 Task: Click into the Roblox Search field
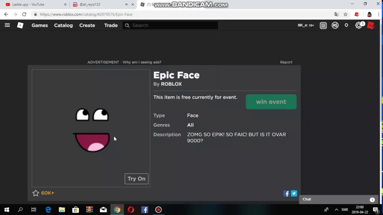pyautogui.click(x=171, y=25)
